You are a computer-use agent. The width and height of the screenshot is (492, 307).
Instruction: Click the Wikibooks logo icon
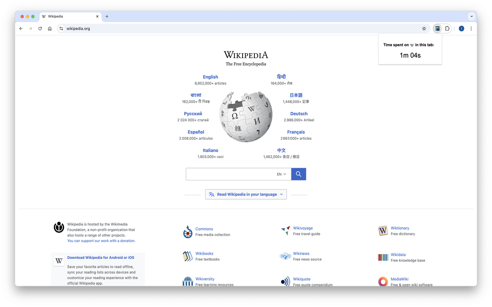pos(188,256)
